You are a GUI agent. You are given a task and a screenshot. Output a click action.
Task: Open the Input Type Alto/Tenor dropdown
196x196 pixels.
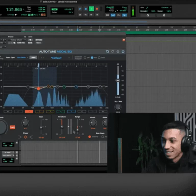tap(22, 57)
